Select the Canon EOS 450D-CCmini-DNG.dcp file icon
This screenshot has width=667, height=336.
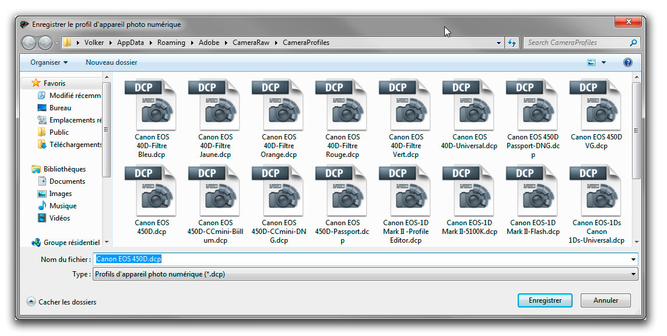click(279, 190)
